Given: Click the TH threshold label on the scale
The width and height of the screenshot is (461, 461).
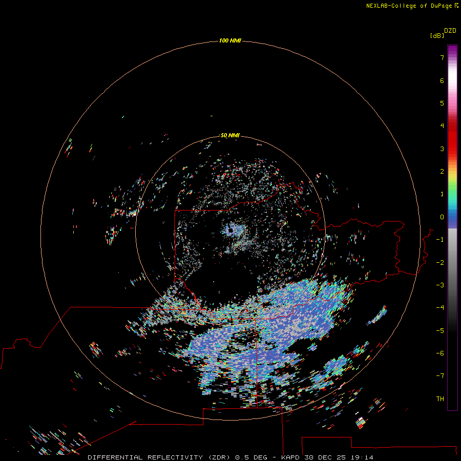Looking at the screenshot, I should pos(440,399).
